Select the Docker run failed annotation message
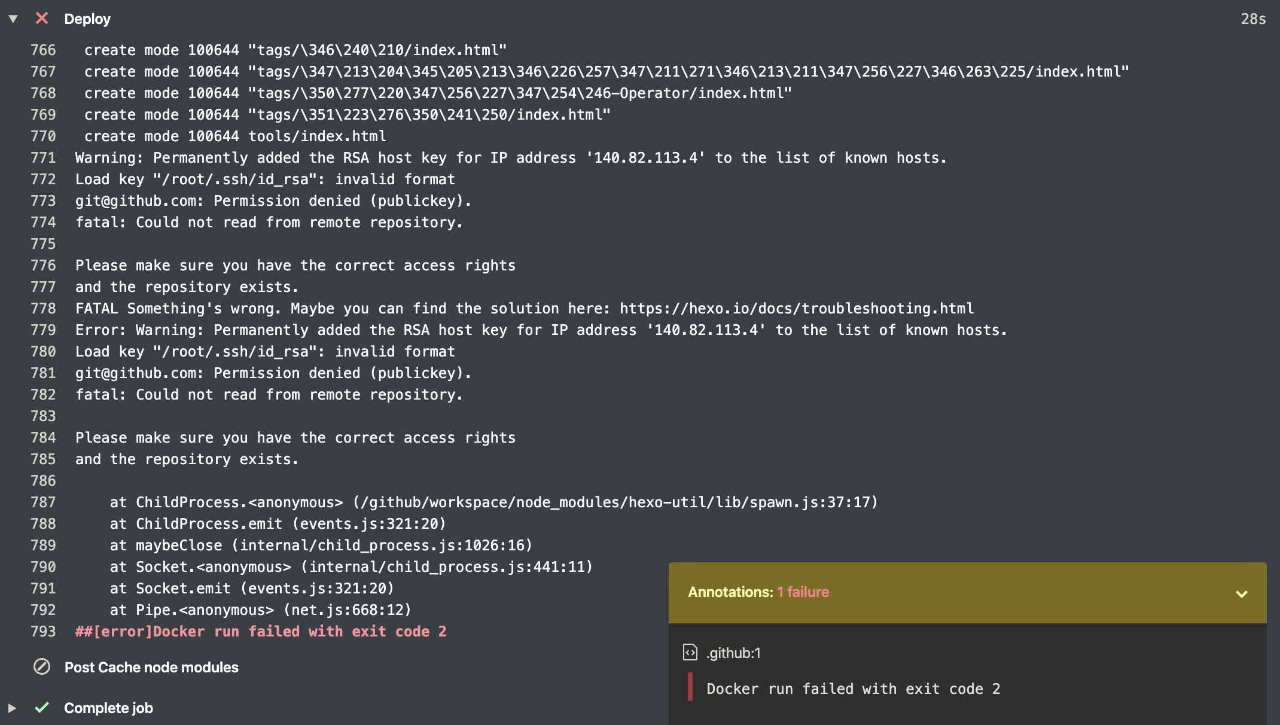The height and width of the screenshot is (725, 1280). (853, 689)
